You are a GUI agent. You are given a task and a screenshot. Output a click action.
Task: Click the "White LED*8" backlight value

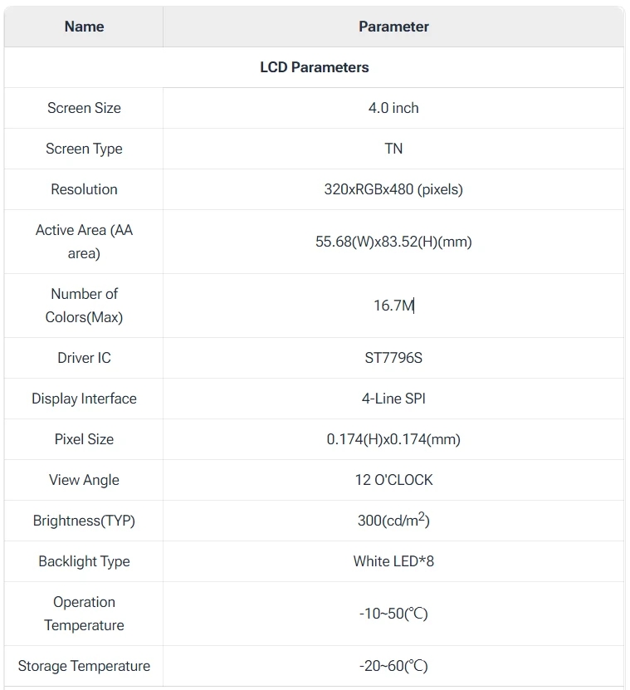coord(393,561)
